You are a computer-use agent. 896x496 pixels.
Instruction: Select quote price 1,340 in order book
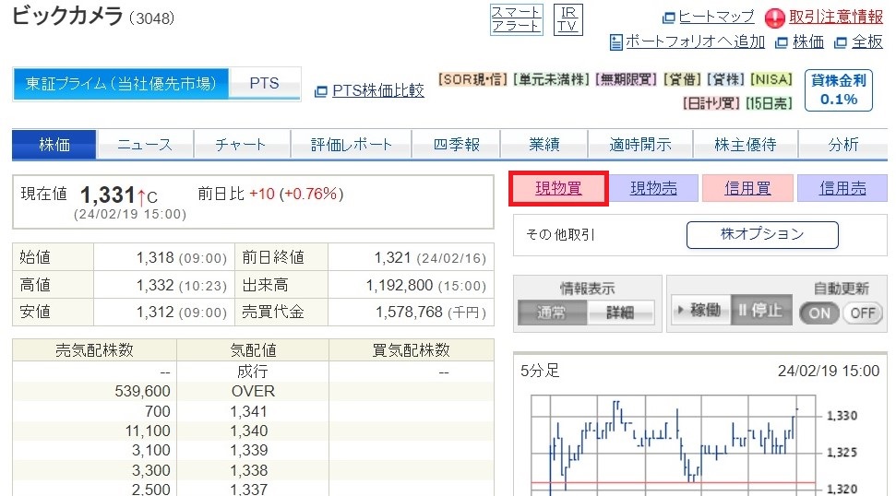coord(248,431)
